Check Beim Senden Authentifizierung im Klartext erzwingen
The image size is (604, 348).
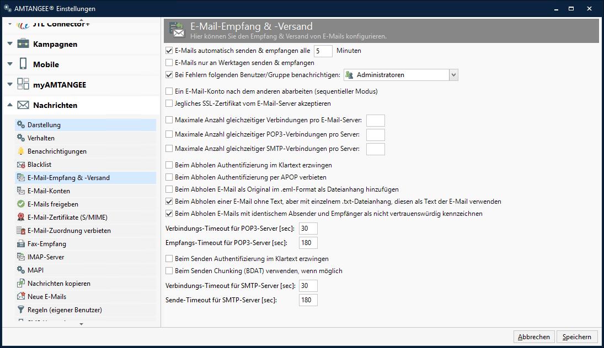(169, 259)
